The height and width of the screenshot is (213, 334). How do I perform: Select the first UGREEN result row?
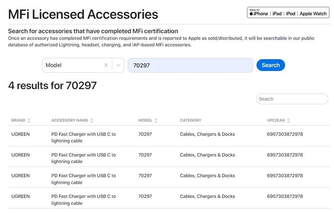point(20,134)
